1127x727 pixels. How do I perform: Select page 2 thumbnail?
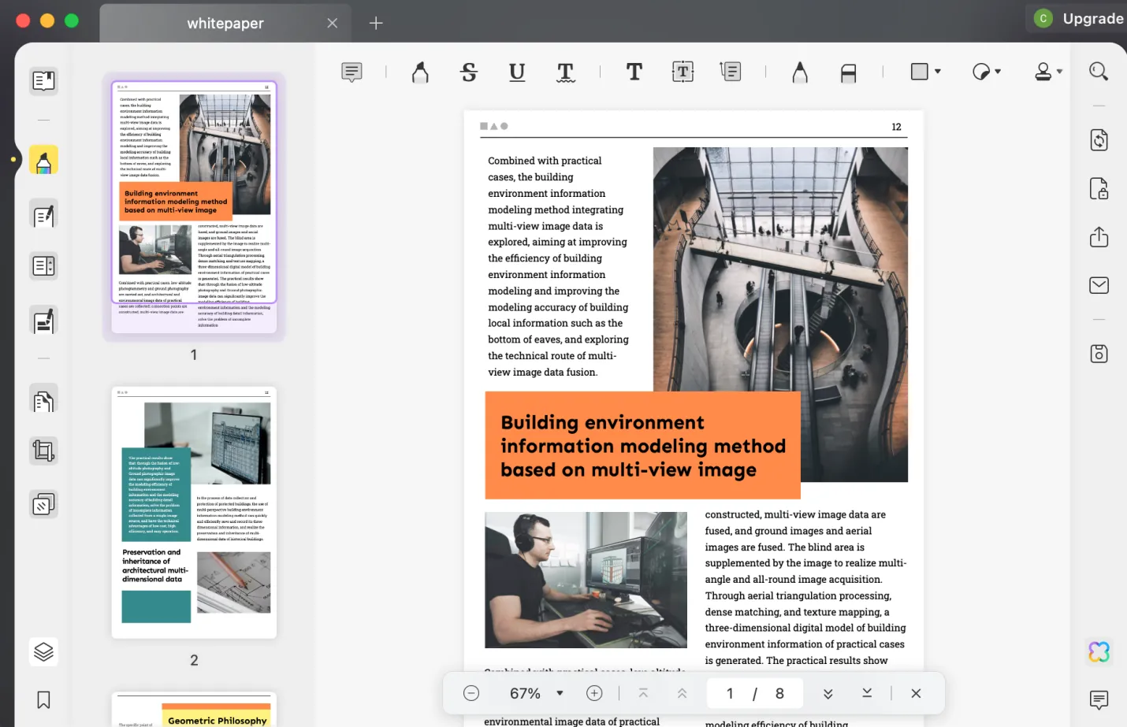pos(194,513)
